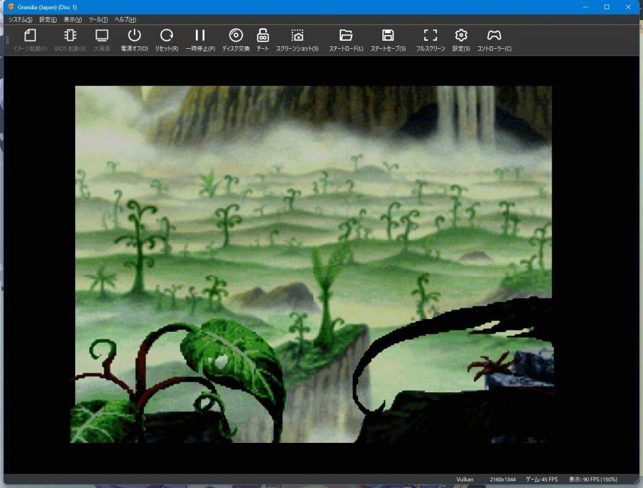
Task: Open the 設定(E) menu in menu bar
Action: (x=48, y=20)
